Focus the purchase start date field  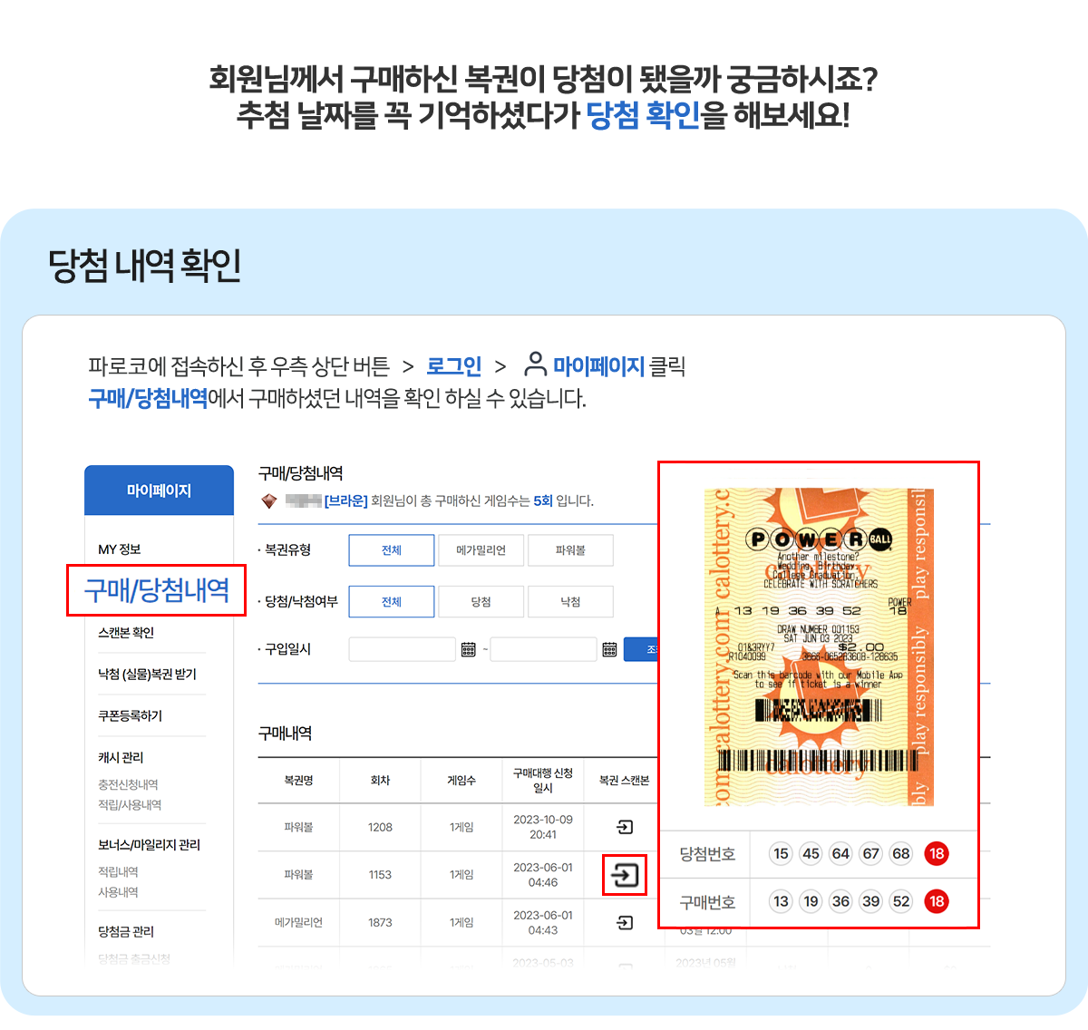(402, 649)
